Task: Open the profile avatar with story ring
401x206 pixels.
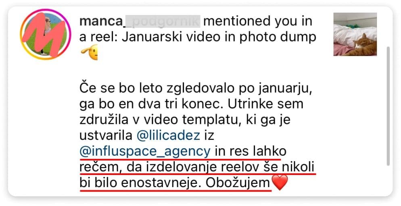Action: (x=46, y=34)
